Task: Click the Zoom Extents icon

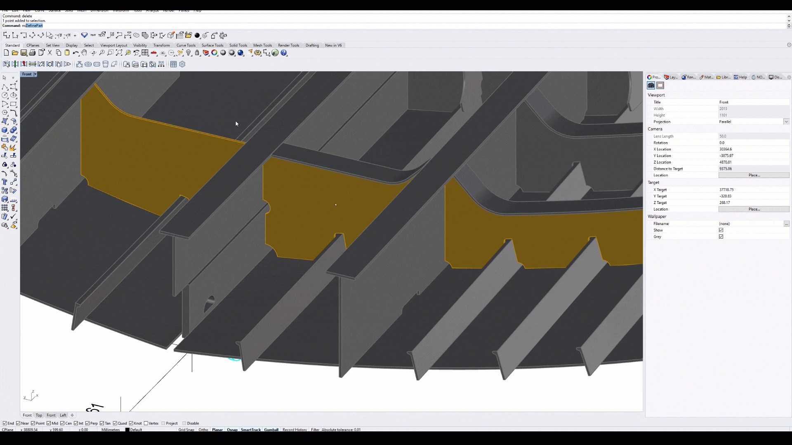Action: tap(119, 53)
